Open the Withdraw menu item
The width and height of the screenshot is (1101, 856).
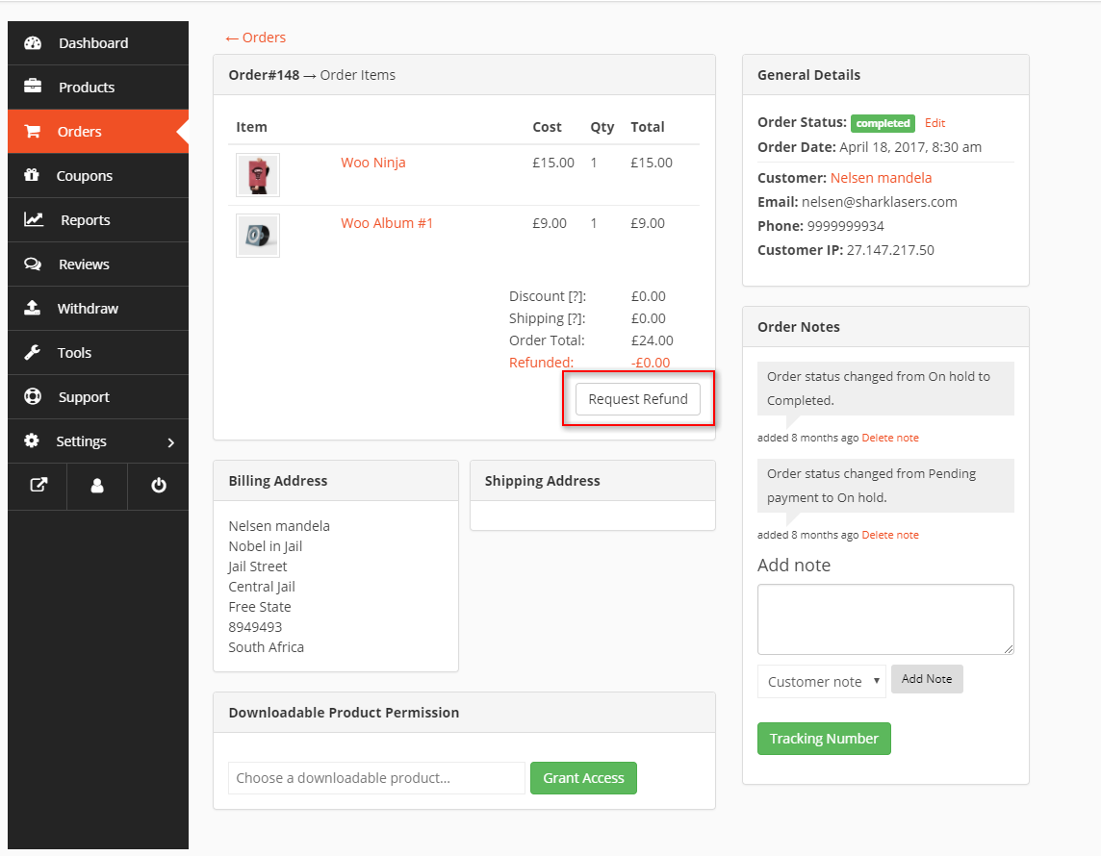pyautogui.click(x=98, y=308)
